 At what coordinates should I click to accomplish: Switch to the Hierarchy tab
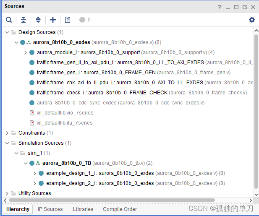18,209
